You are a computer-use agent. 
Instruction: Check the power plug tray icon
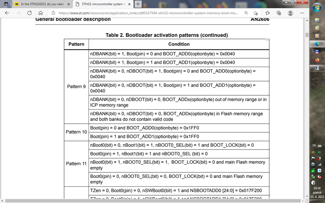coord(319,158)
